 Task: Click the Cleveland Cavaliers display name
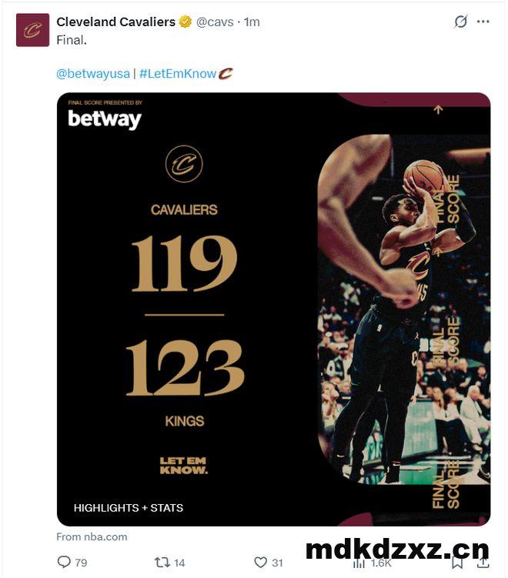coord(115,22)
